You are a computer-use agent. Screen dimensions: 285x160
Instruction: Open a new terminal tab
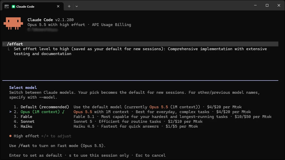pyautogui.click(x=69, y=6)
